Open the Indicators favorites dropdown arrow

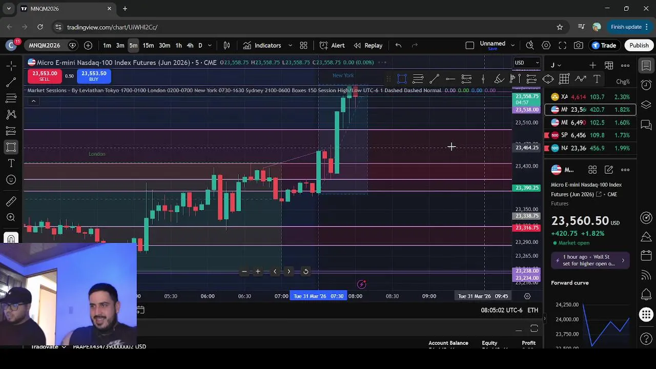point(290,45)
